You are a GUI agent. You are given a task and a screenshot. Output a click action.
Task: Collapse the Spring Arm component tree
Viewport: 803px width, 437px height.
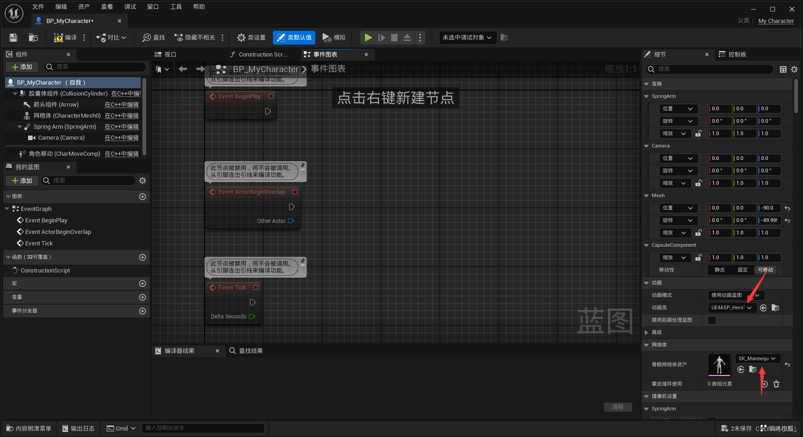[x=20, y=127]
